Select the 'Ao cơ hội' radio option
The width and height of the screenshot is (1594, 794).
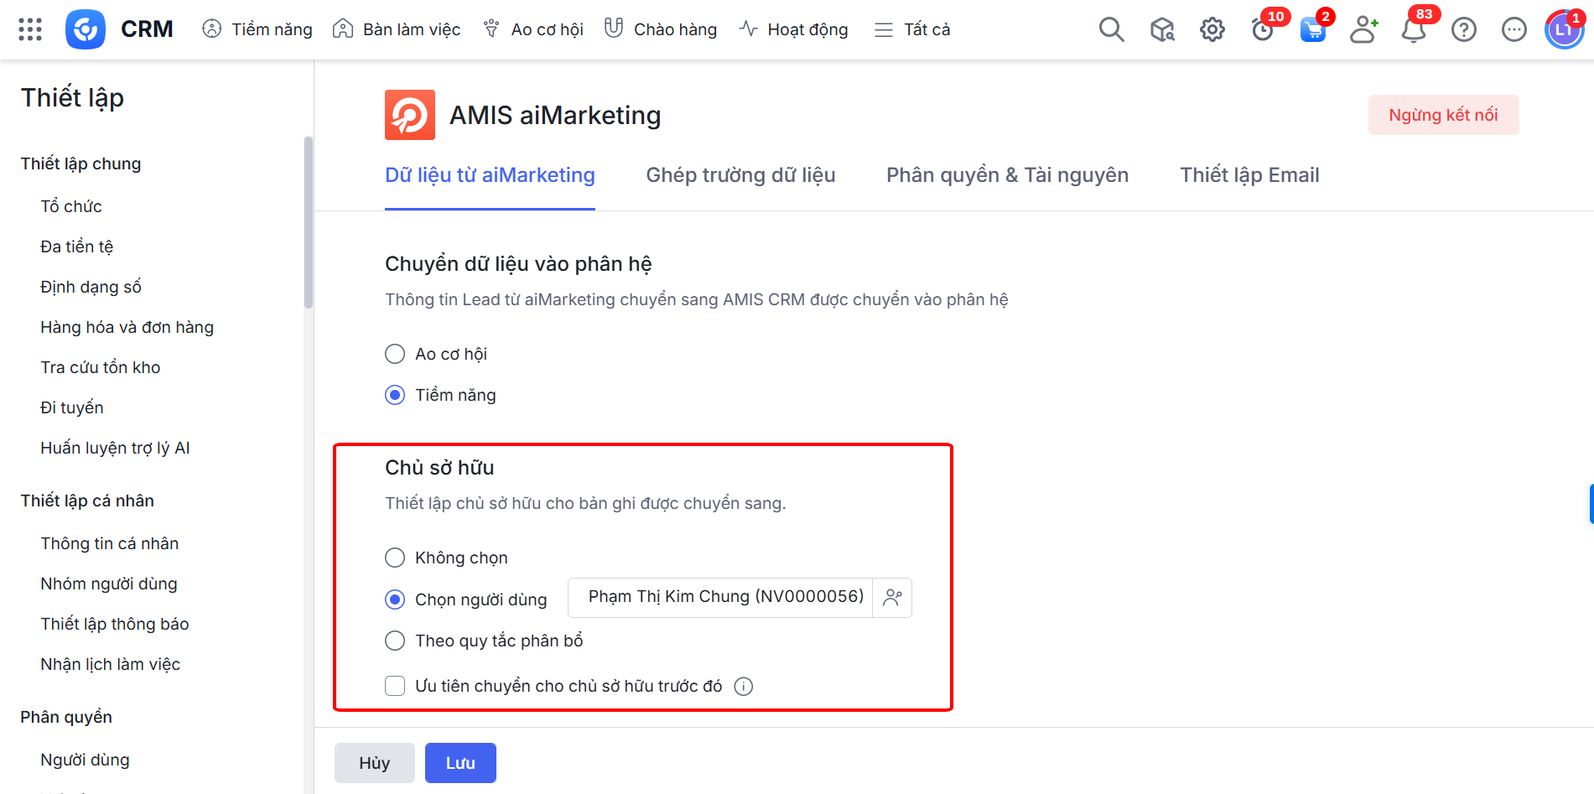395,354
